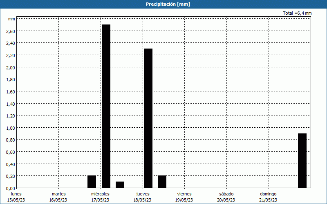Click the 0,10 mm bar after miércoles peak
327x204 pixels.
coord(120,185)
